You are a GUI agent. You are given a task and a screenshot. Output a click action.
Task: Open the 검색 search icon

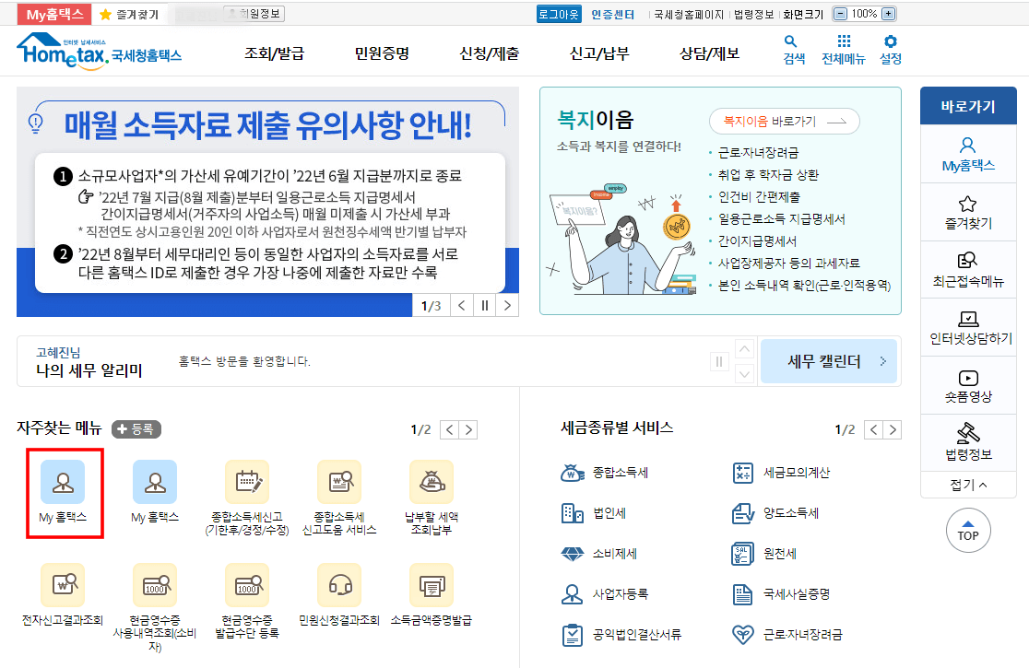click(791, 50)
